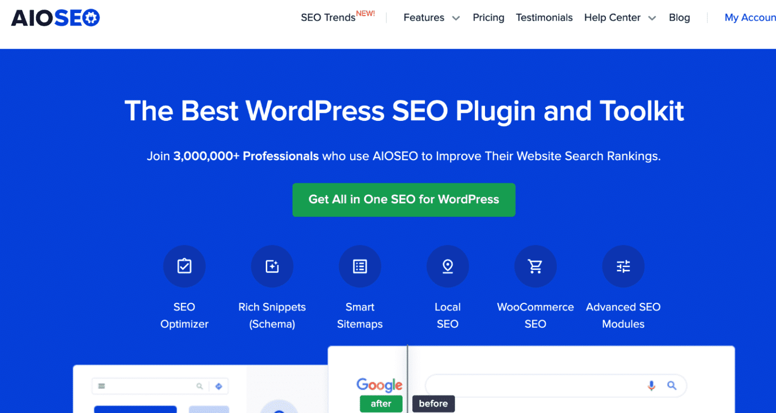
Task: Click the WooCommerce SEO label
Action: [536, 315]
